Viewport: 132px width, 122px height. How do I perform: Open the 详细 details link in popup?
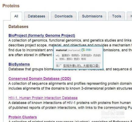[x=88, y=50]
